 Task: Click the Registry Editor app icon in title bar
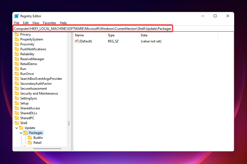tap(17, 16)
